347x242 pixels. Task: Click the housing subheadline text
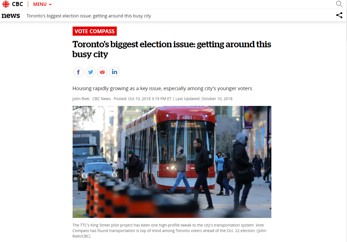(162, 89)
